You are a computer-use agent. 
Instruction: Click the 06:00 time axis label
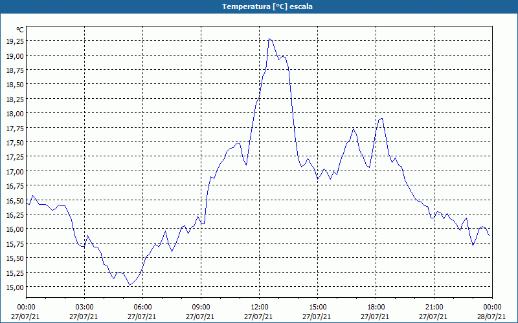point(142,307)
